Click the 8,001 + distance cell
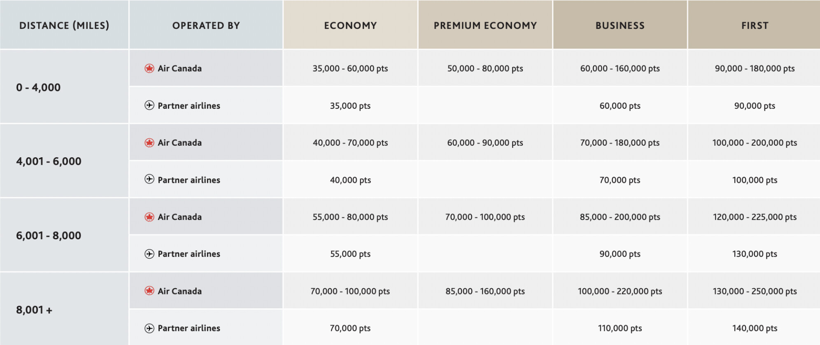This screenshot has height=345, width=820. [x=64, y=310]
